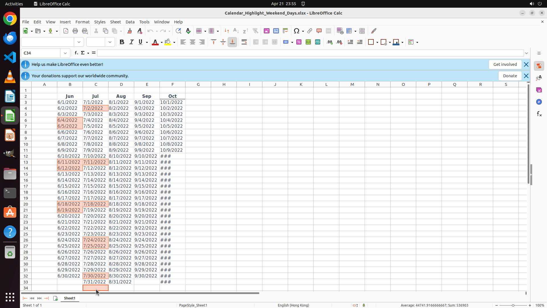This screenshot has height=308, width=547.
Task: Open the Navigator sidebar panel
Action: pyautogui.click(x=539, y=102)
